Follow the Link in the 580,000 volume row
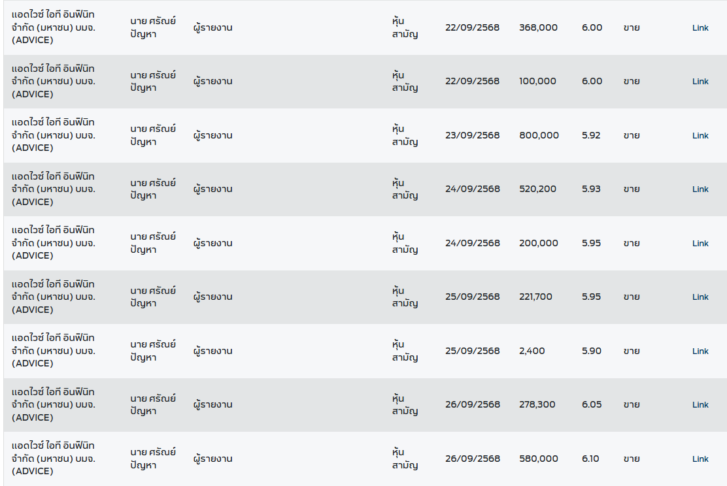This screenshot has width=727, height=486. tap(700, 459)
